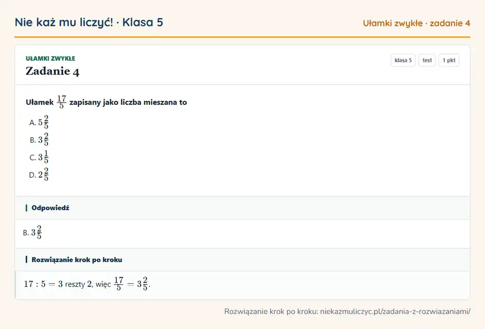Select answer option C
485x329 pixels.
39,157
